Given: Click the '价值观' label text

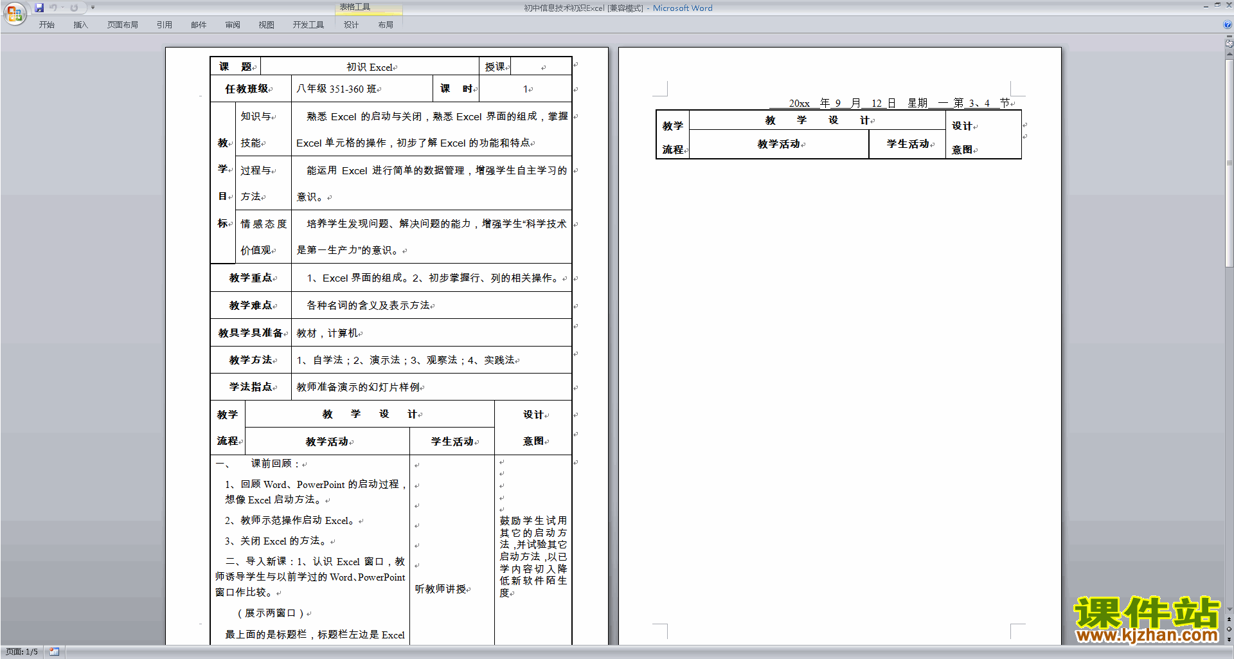Looking at the screenshot, I should [x=256, y=250].
